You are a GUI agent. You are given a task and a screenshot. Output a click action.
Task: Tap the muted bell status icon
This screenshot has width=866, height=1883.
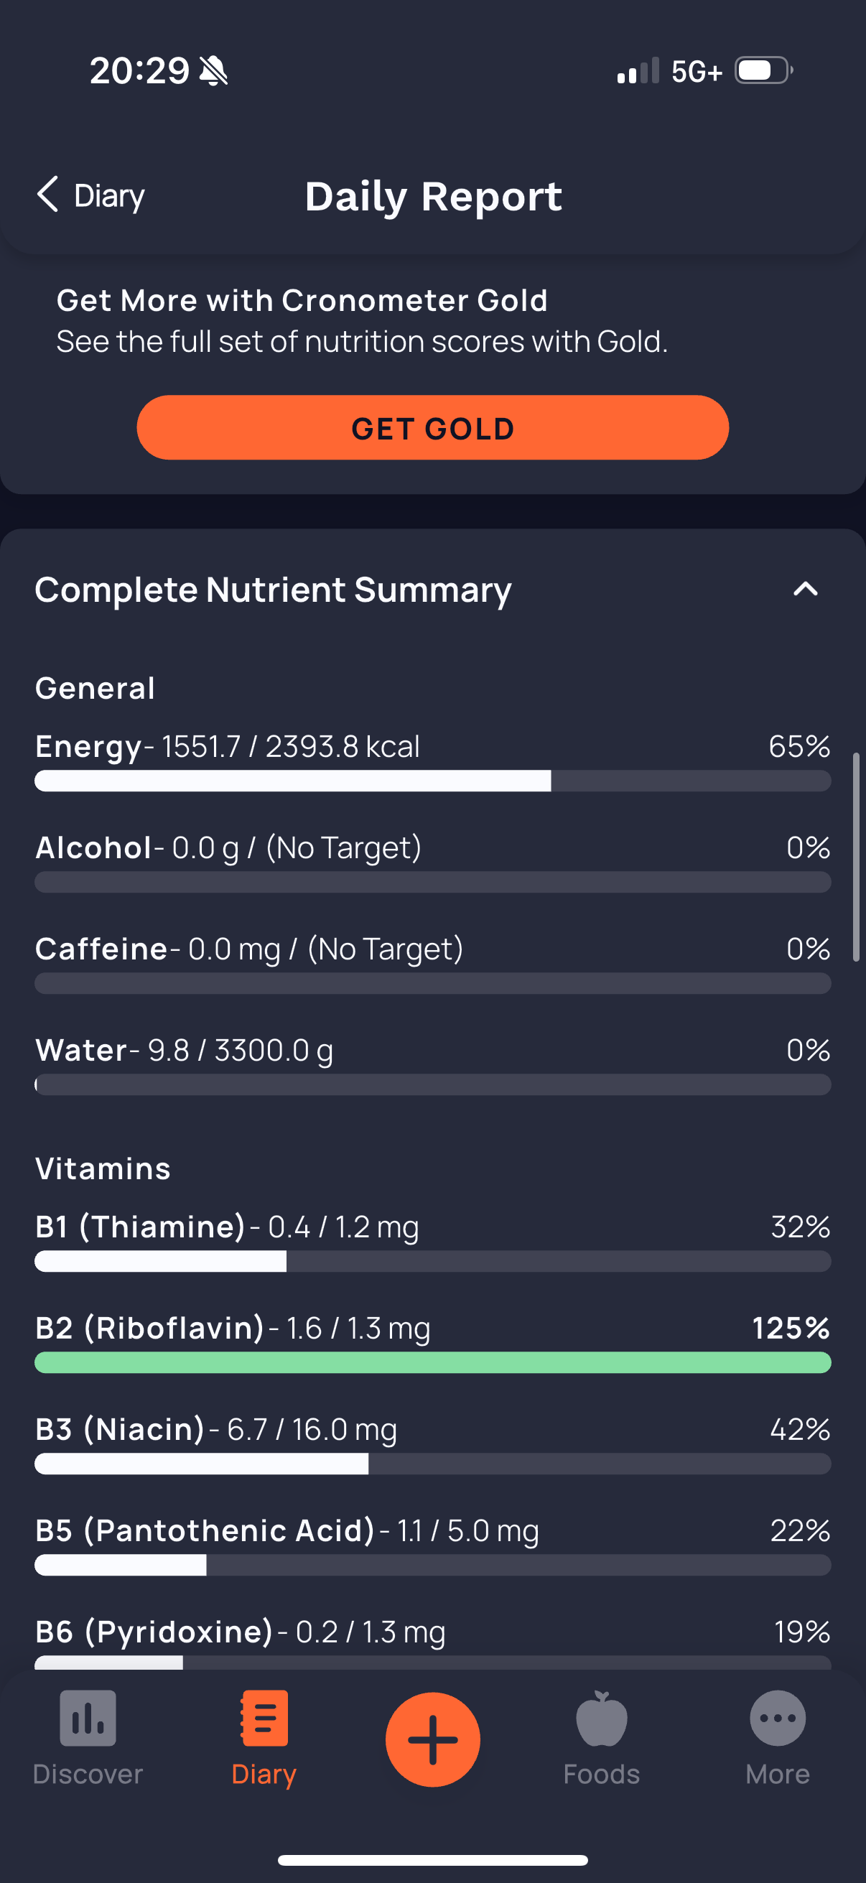(x=214, y=71)
